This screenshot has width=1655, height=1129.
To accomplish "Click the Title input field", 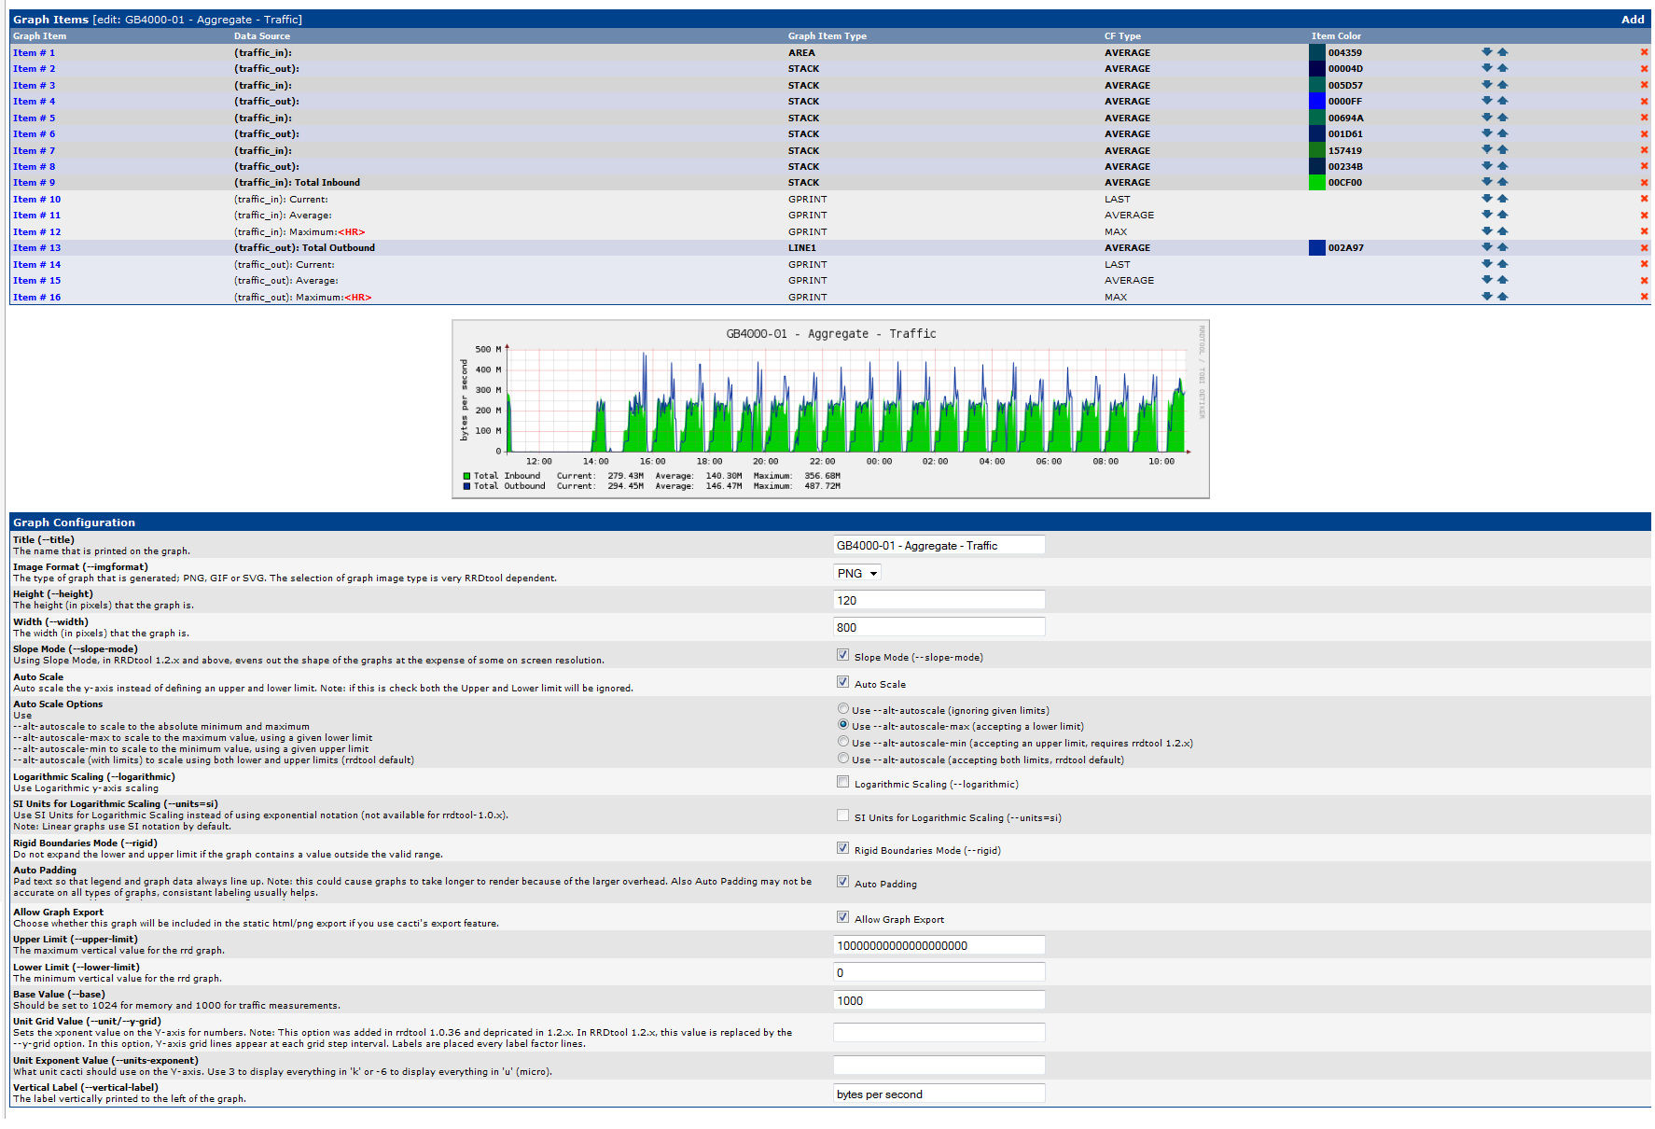I will click(x=939, y=545).
